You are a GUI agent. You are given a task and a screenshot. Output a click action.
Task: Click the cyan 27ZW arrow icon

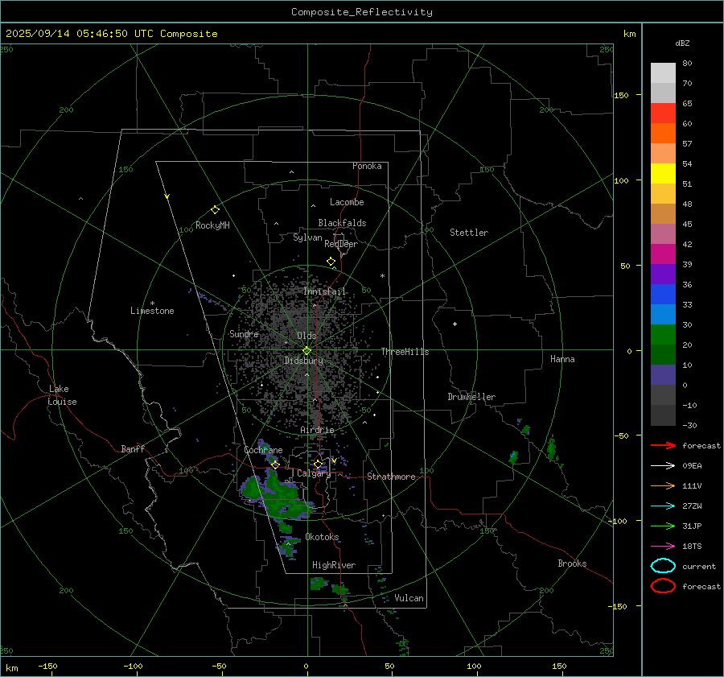(x=663, y=506)
